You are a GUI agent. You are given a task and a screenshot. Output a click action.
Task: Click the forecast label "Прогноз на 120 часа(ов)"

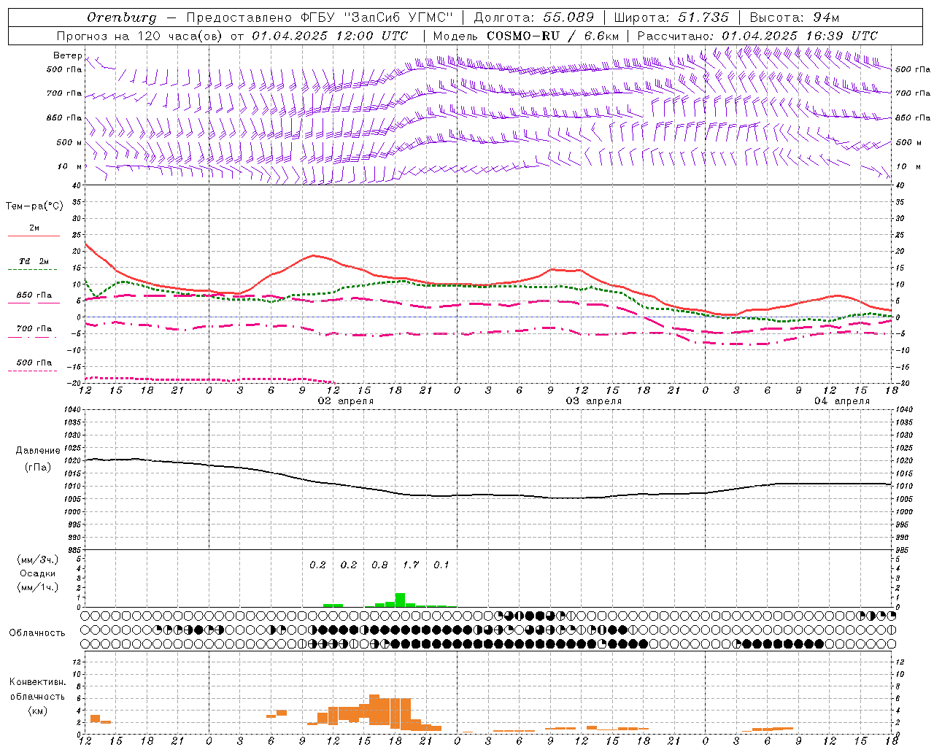tap(141, 36)
